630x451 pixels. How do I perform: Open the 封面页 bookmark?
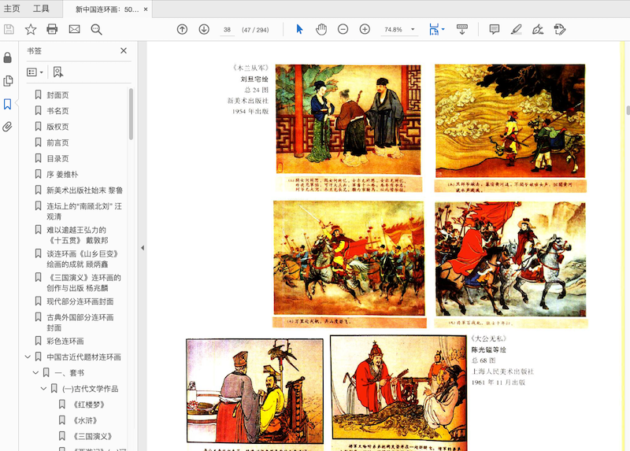[57, 94]
